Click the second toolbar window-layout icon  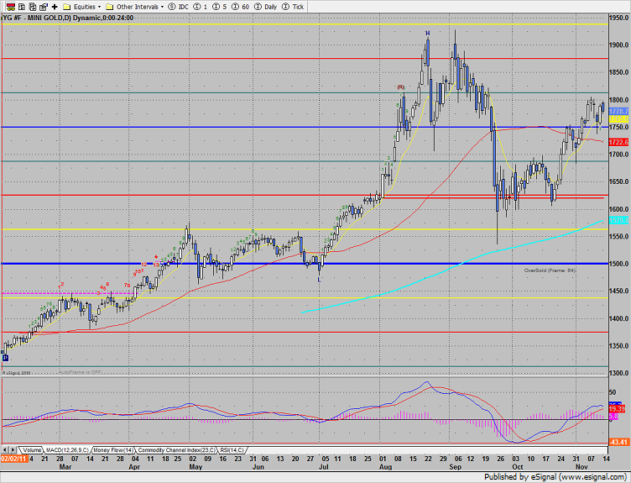pyautogui.click(x=22, y=7)
